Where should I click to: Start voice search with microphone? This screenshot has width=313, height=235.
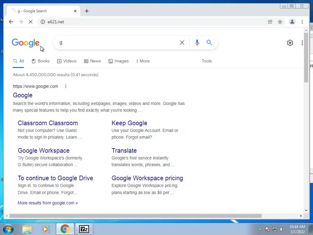pos(197,43)
